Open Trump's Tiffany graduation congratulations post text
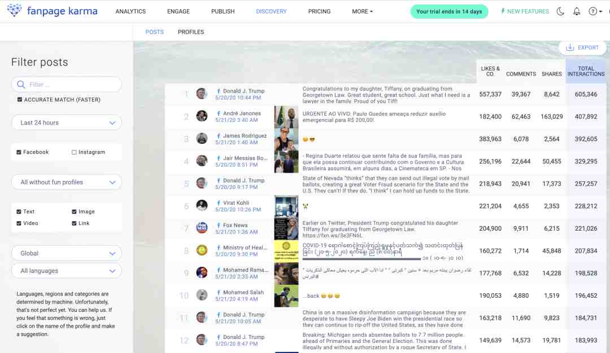The image size is (610, 353). 386,95
